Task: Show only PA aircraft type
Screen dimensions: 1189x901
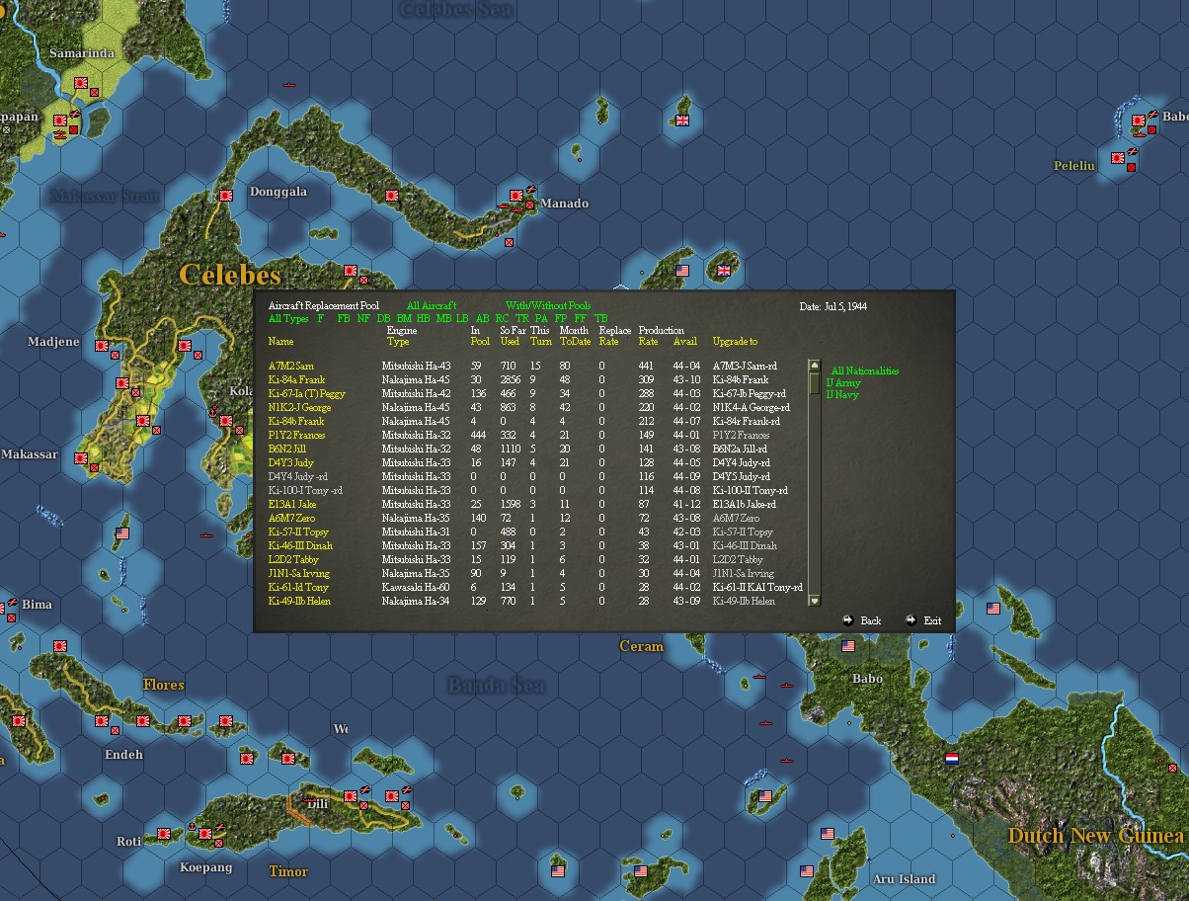Action: point(541,319)
